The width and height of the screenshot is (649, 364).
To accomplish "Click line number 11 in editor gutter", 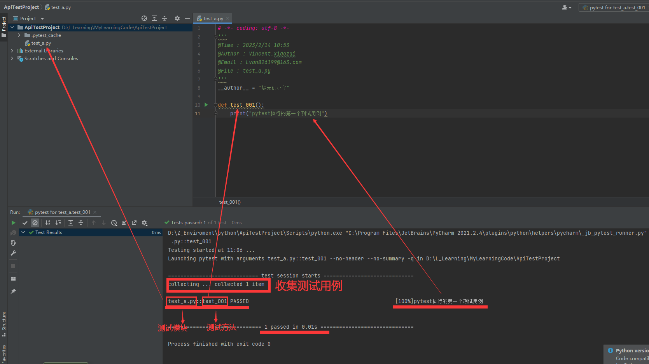I will click(x=198, y=113).
